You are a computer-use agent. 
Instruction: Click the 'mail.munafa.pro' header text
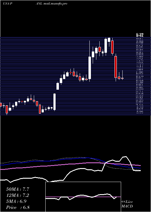[x=55, y=4]
